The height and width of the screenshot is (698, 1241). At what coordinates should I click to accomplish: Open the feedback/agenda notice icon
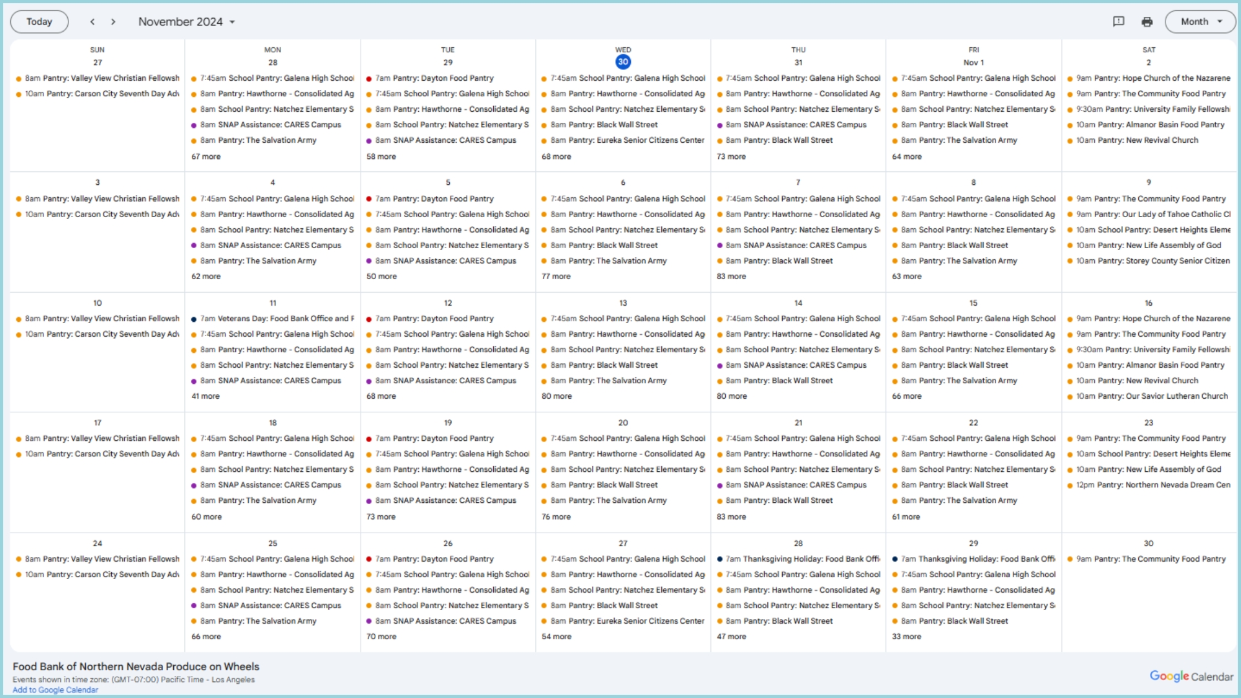(1118, 22)
